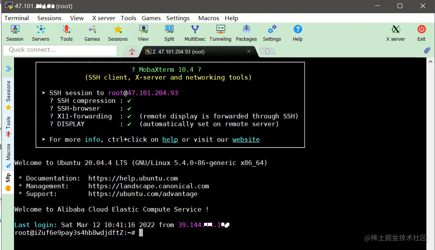The image size is (435, 250).
Task: Open the Sessions side panel tab
Action: [8, 95]
